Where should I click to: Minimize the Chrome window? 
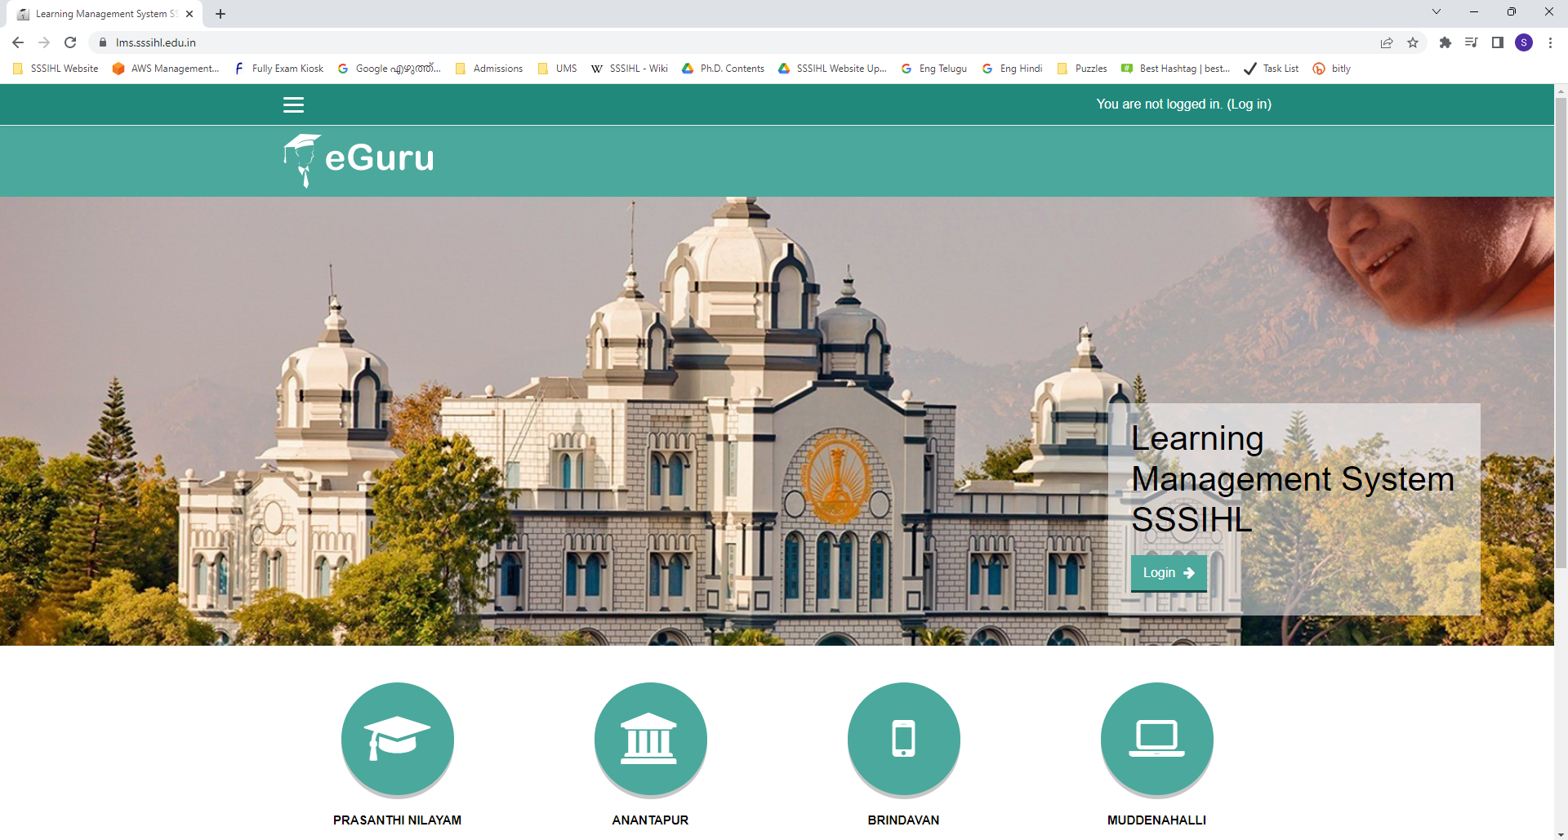click(x=1474, y=11)
